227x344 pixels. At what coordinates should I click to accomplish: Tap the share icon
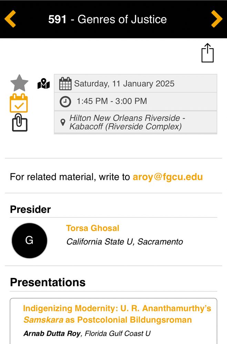tap(207, 53)
